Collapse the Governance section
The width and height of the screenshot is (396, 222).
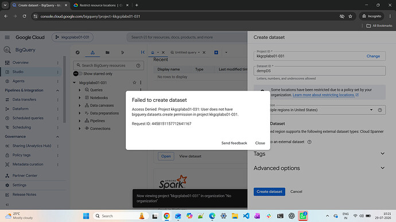[x=57, y=137]
